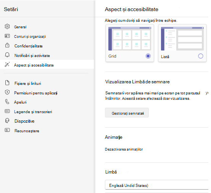Click the Apeluri phone icon
Image resolution: width=211 pixels, height=193 pixels.
coord(7,102)
